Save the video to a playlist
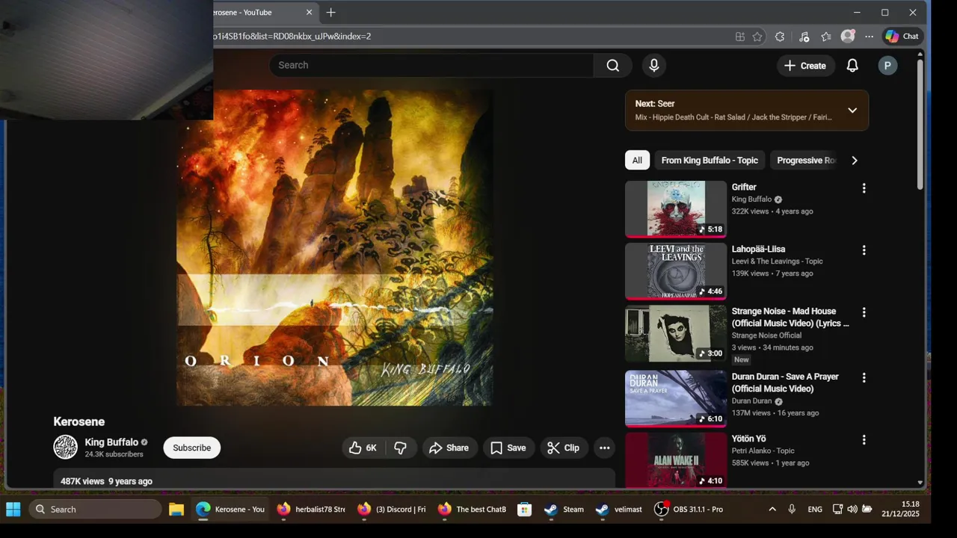 pos(508,448)
